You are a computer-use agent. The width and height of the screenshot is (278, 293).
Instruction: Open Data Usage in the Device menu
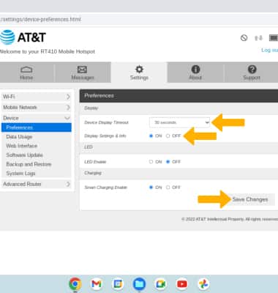19,137
